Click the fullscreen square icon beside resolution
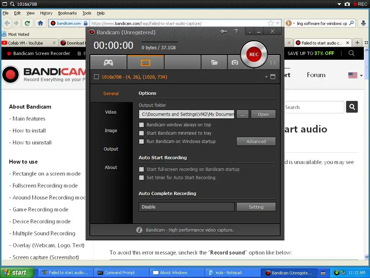The height and width of the screenshot is (278, 370). 273,77
